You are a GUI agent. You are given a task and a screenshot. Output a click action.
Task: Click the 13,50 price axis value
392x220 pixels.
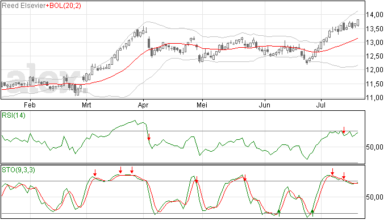(374, 29)
